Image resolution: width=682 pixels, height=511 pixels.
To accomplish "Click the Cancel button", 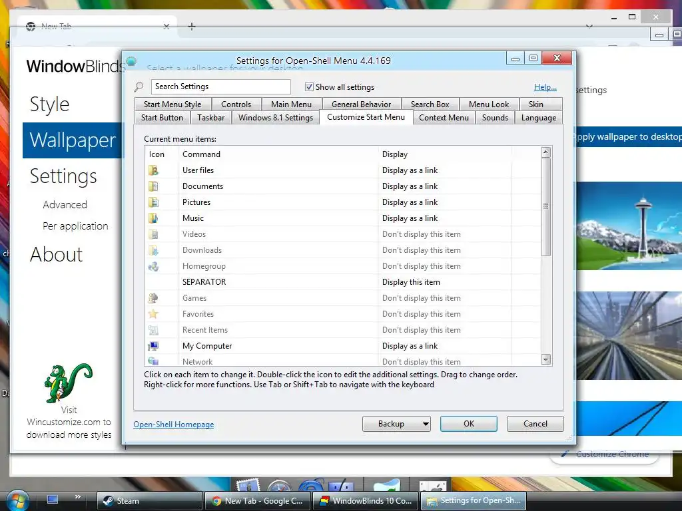I will click(535, 424).
